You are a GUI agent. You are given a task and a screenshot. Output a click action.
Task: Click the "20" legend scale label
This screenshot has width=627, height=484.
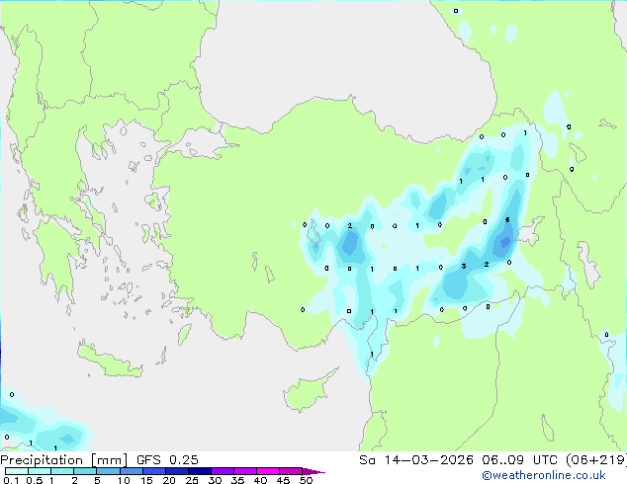pyautogui.click(x=169, y=480)
